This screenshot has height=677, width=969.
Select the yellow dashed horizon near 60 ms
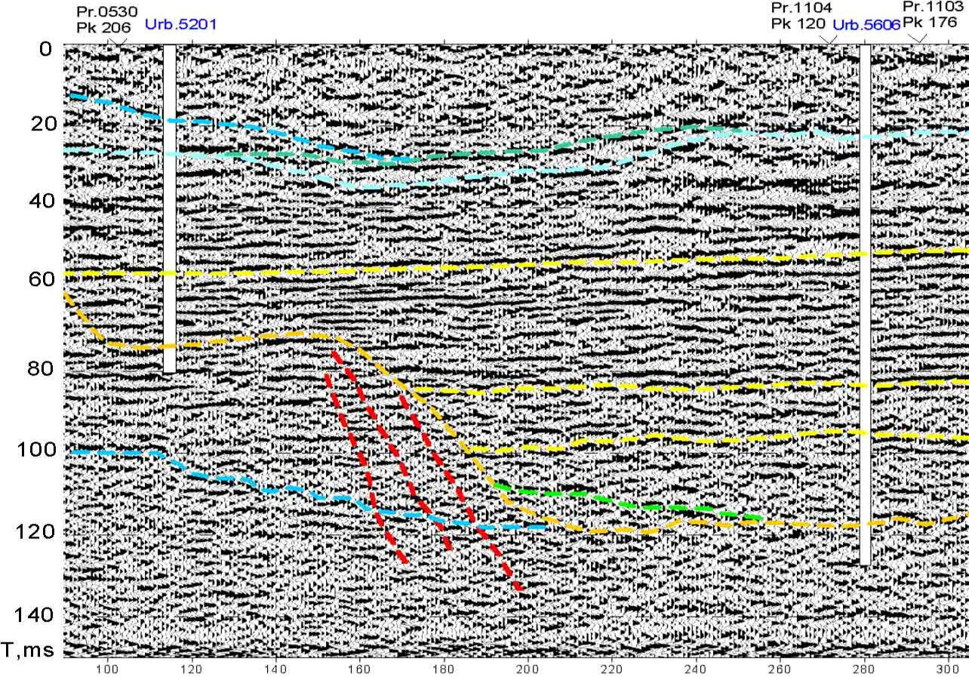point(453,268)
